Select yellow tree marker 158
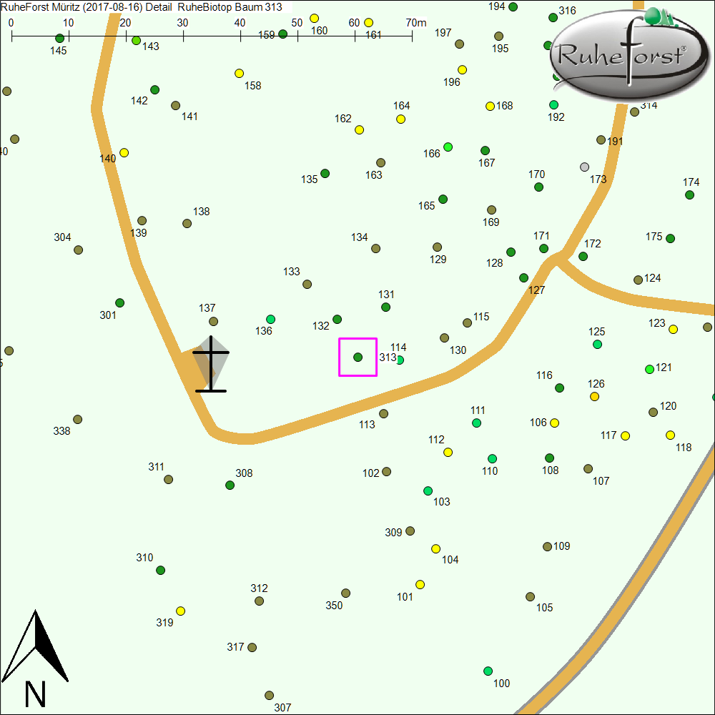The width and height of the screenshot is (715, 715). coord(240,73)
